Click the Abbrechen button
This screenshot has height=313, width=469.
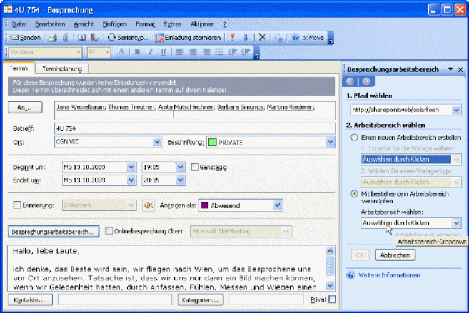pyautogui.click(x=395, y=255)
